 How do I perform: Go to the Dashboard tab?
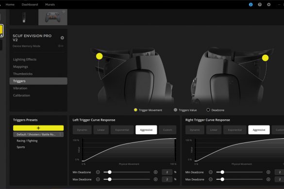pyautogui.click(x=30, y=4)
